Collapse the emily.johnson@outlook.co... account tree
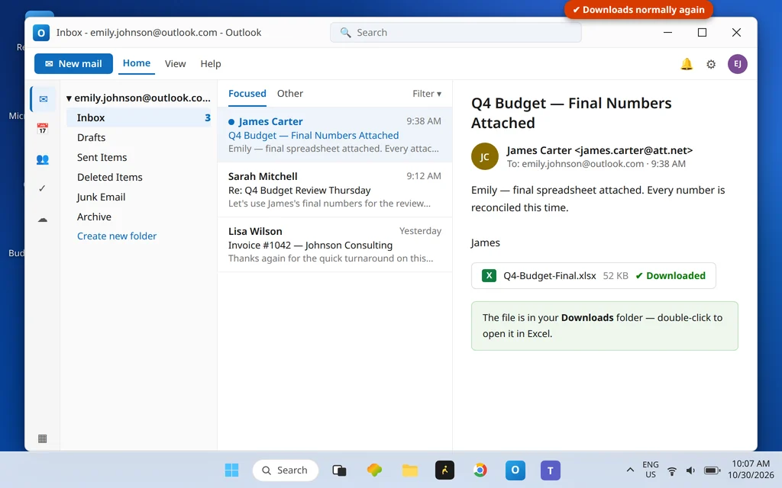The height and width of the screenshot is (488, 782). coord(69,98)
